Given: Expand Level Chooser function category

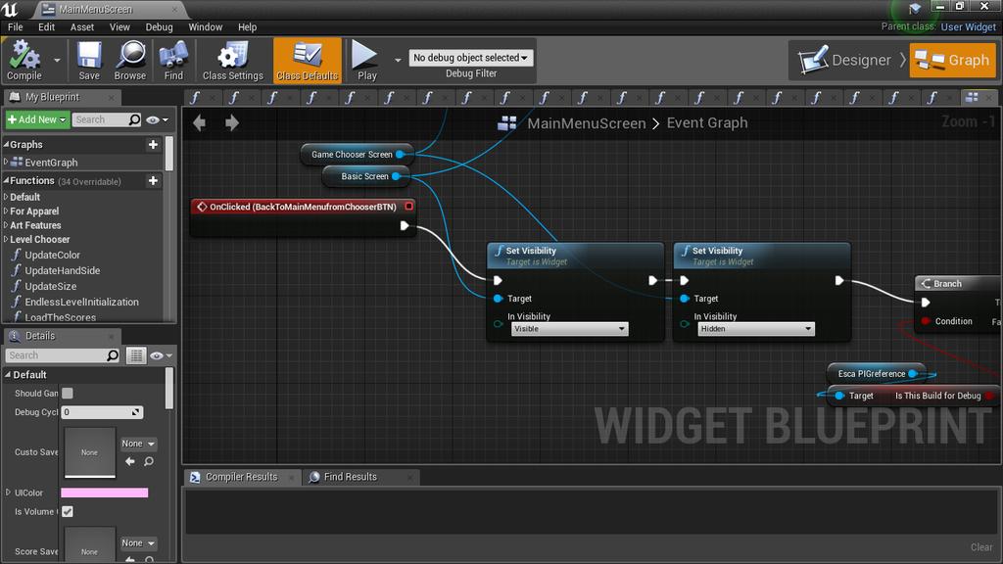Looking at the screenshot, I should click(x=7, y=239).
